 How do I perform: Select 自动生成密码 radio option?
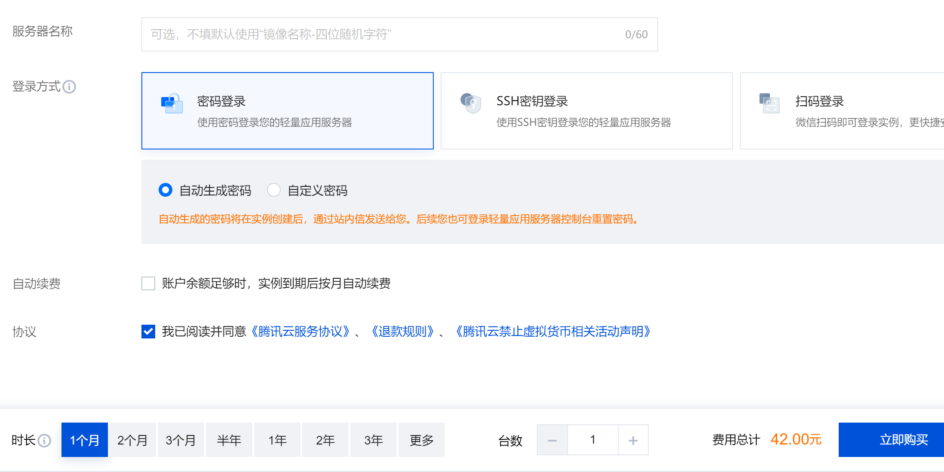[166, 190]
